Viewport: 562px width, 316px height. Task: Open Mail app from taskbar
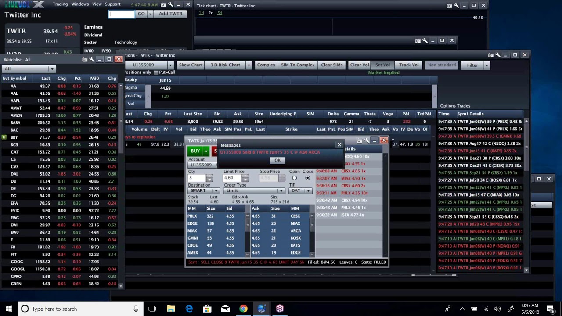225,309
